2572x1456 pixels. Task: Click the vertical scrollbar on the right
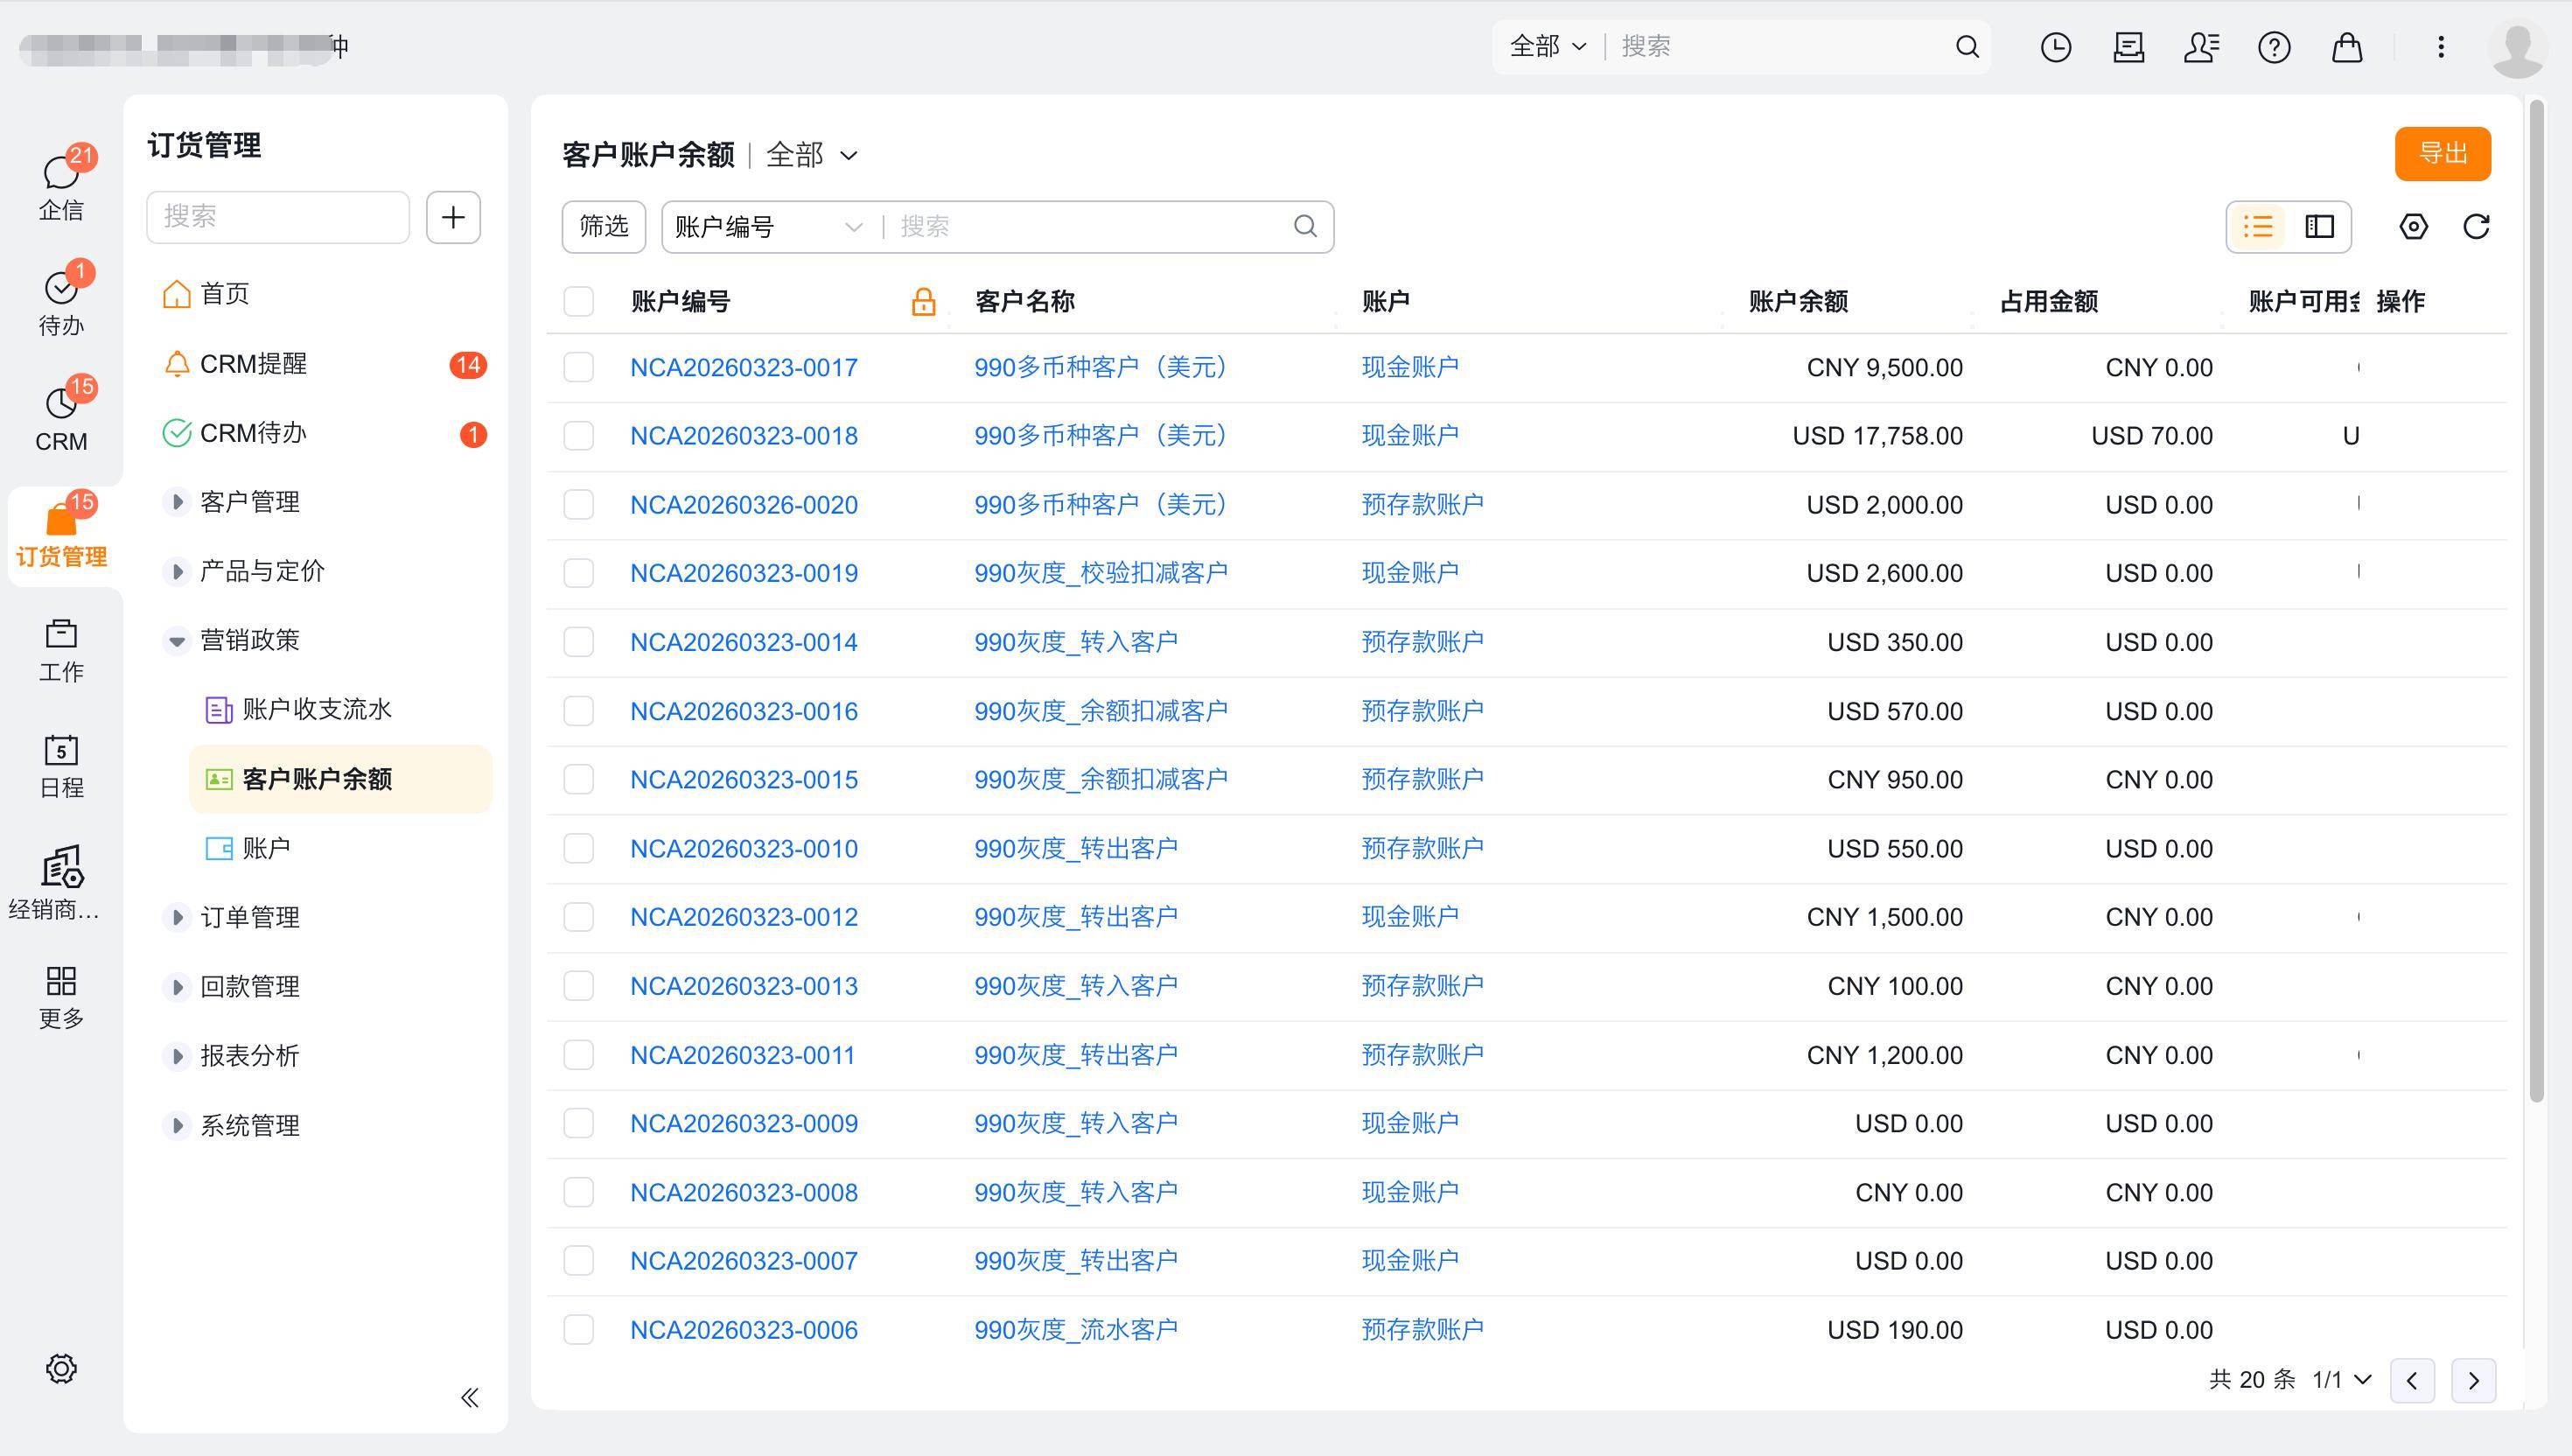[x=2535, y=600]
